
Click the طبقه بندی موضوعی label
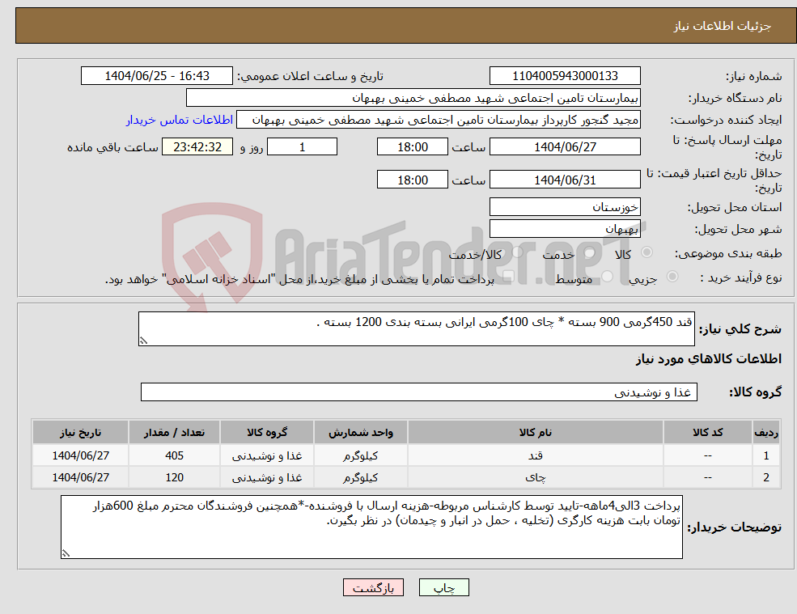point(728,253)
